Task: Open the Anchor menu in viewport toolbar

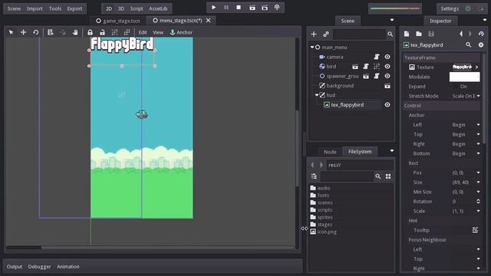Action: coord(181,32)
